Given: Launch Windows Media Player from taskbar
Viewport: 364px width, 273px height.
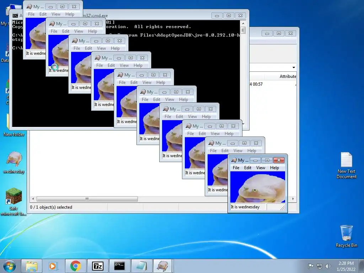Looking at the screenshot, I should coord(53,266).
